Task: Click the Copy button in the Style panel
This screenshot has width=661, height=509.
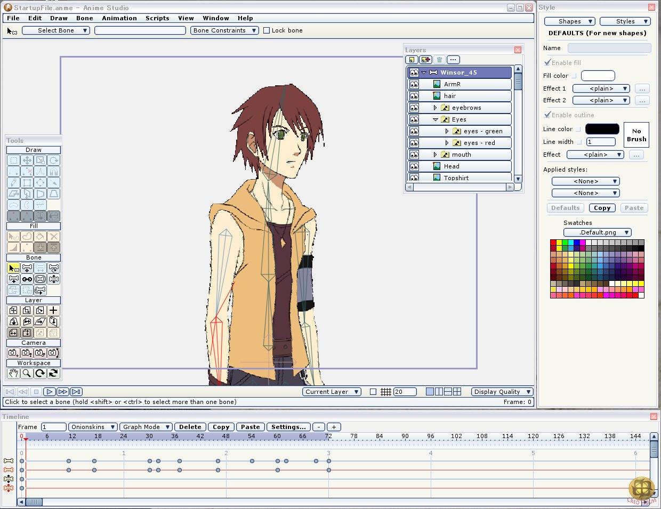Action: (x=602, y=208)
